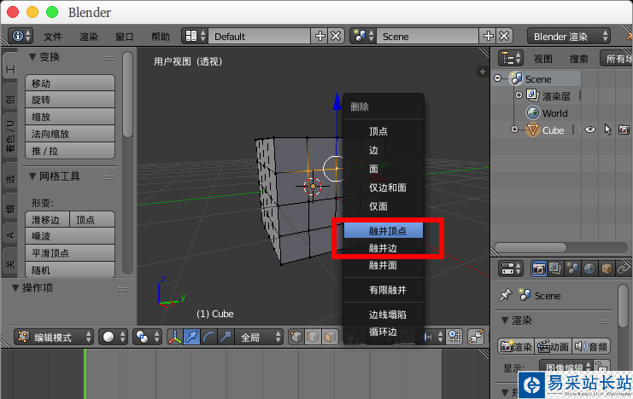
Task: Click the 移动 button
Action: [70, 83]
